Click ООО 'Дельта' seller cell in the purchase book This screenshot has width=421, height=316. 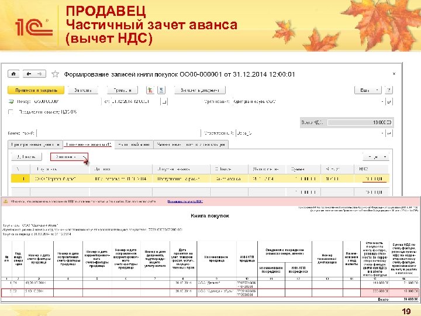point(217,283)
